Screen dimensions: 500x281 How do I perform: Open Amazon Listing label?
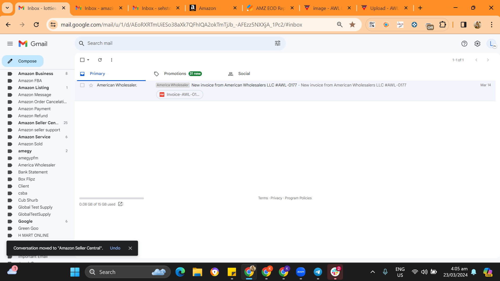click(x=34, y=88)
